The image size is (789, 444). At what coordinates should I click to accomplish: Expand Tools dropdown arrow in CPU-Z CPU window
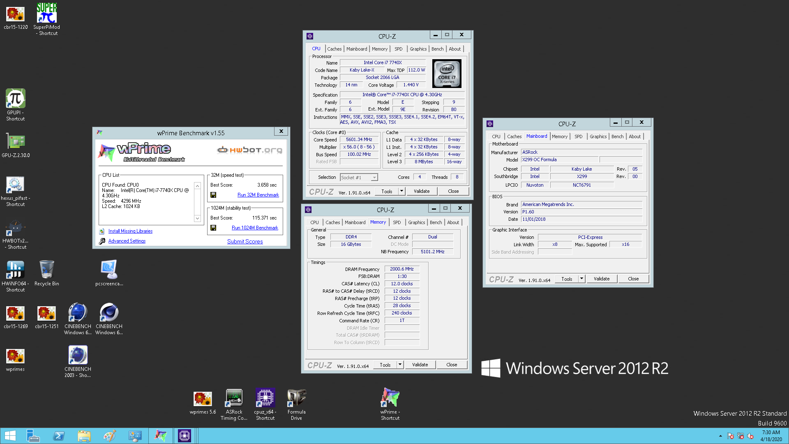tap(401, 191)
